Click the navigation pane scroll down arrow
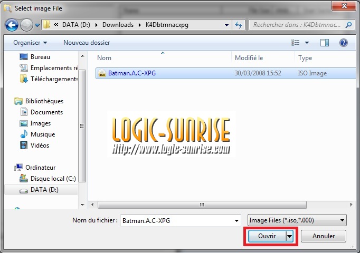The image size is (360, 253). tap(82, 205)
